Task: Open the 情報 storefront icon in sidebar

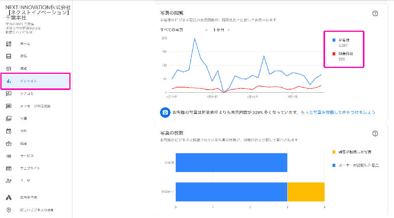Action: 9,69
